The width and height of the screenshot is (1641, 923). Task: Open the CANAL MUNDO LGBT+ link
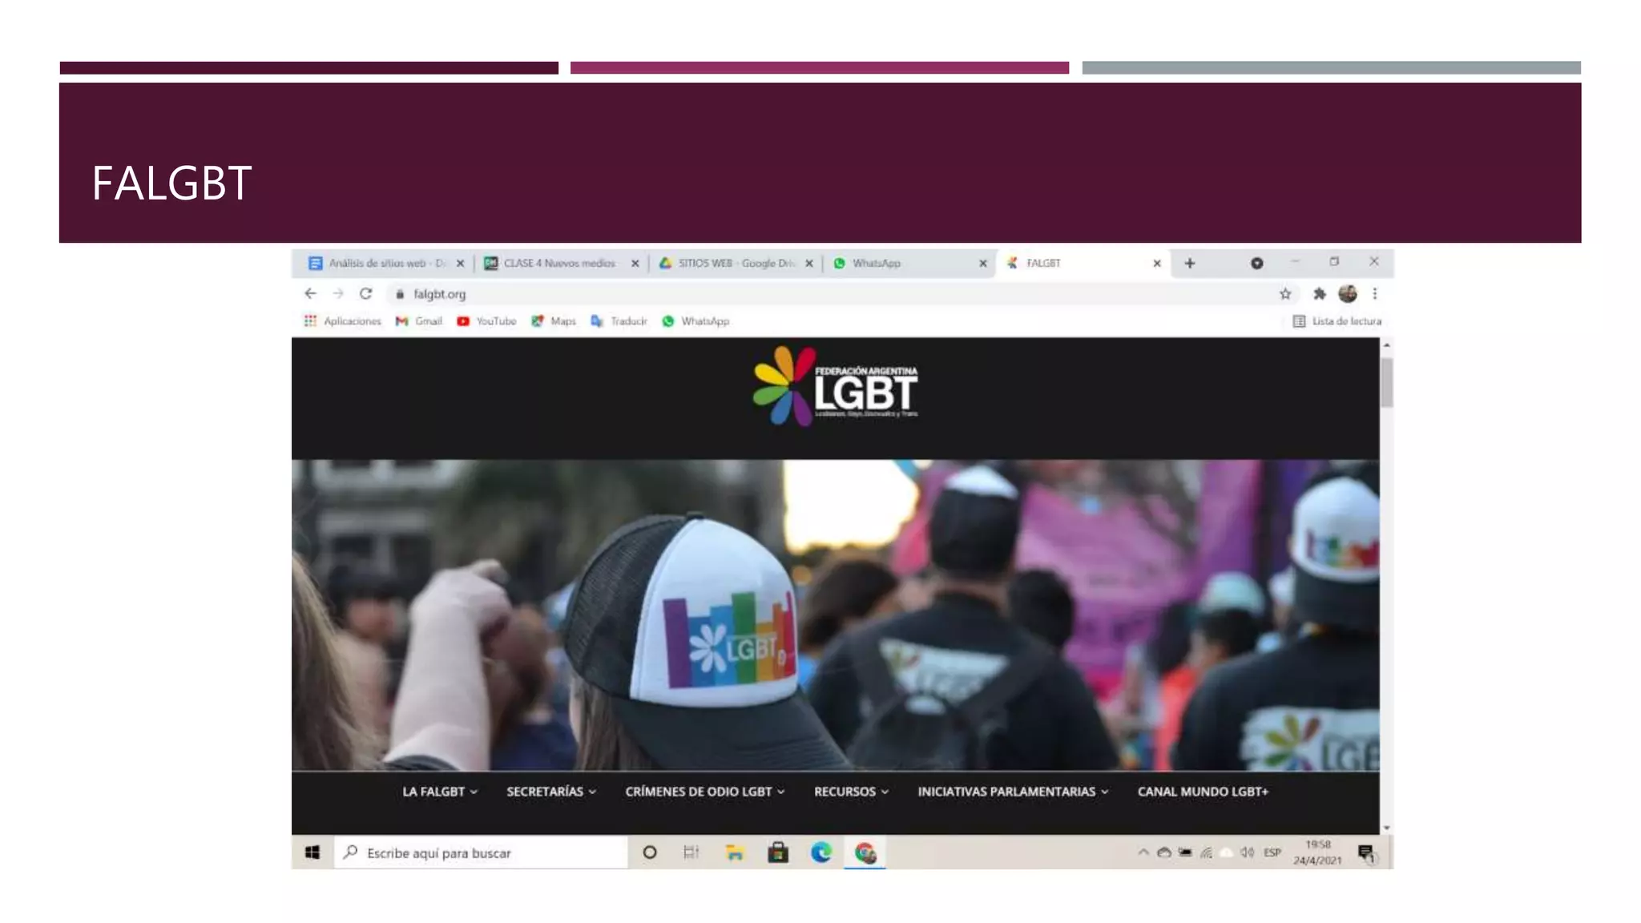[1203, 792]
